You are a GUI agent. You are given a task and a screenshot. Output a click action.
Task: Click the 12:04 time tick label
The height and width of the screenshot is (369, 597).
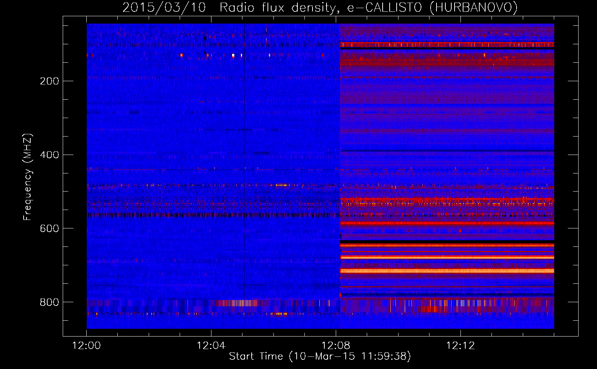211,346
